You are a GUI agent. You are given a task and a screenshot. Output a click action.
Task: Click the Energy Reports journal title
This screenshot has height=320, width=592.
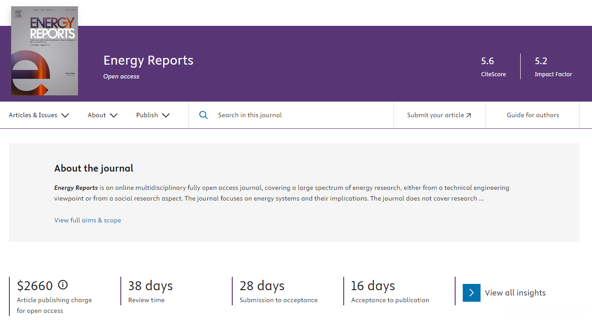(148, 60)
